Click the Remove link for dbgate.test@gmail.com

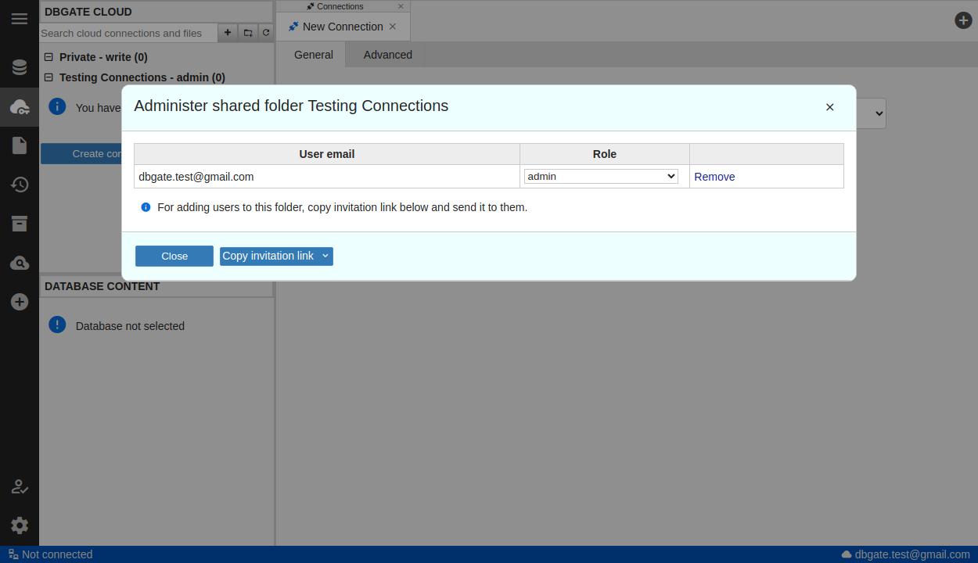(x=714, y=177)
